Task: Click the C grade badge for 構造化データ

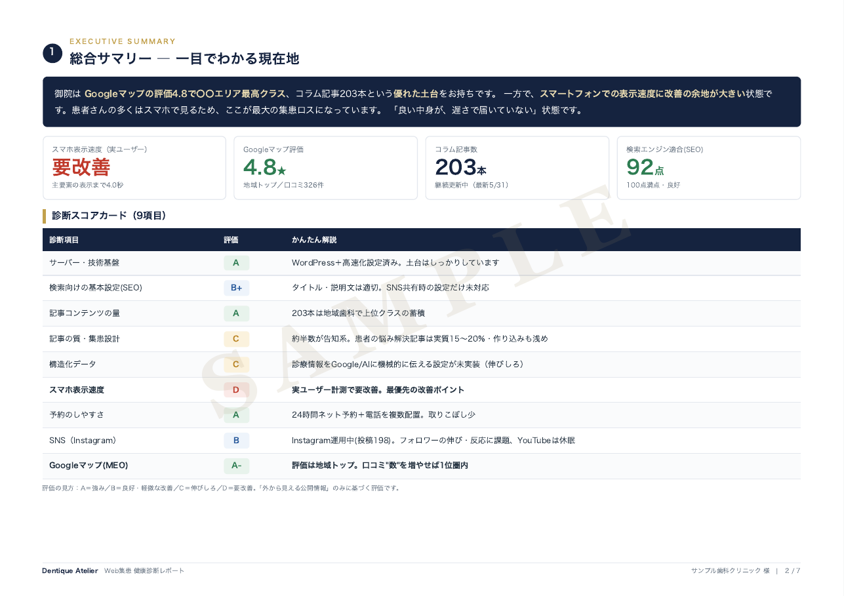Action: [x=236, y=365]
